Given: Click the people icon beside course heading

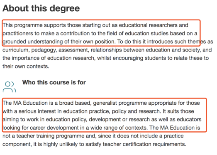Looking at the screenshot, I should 10,87.
